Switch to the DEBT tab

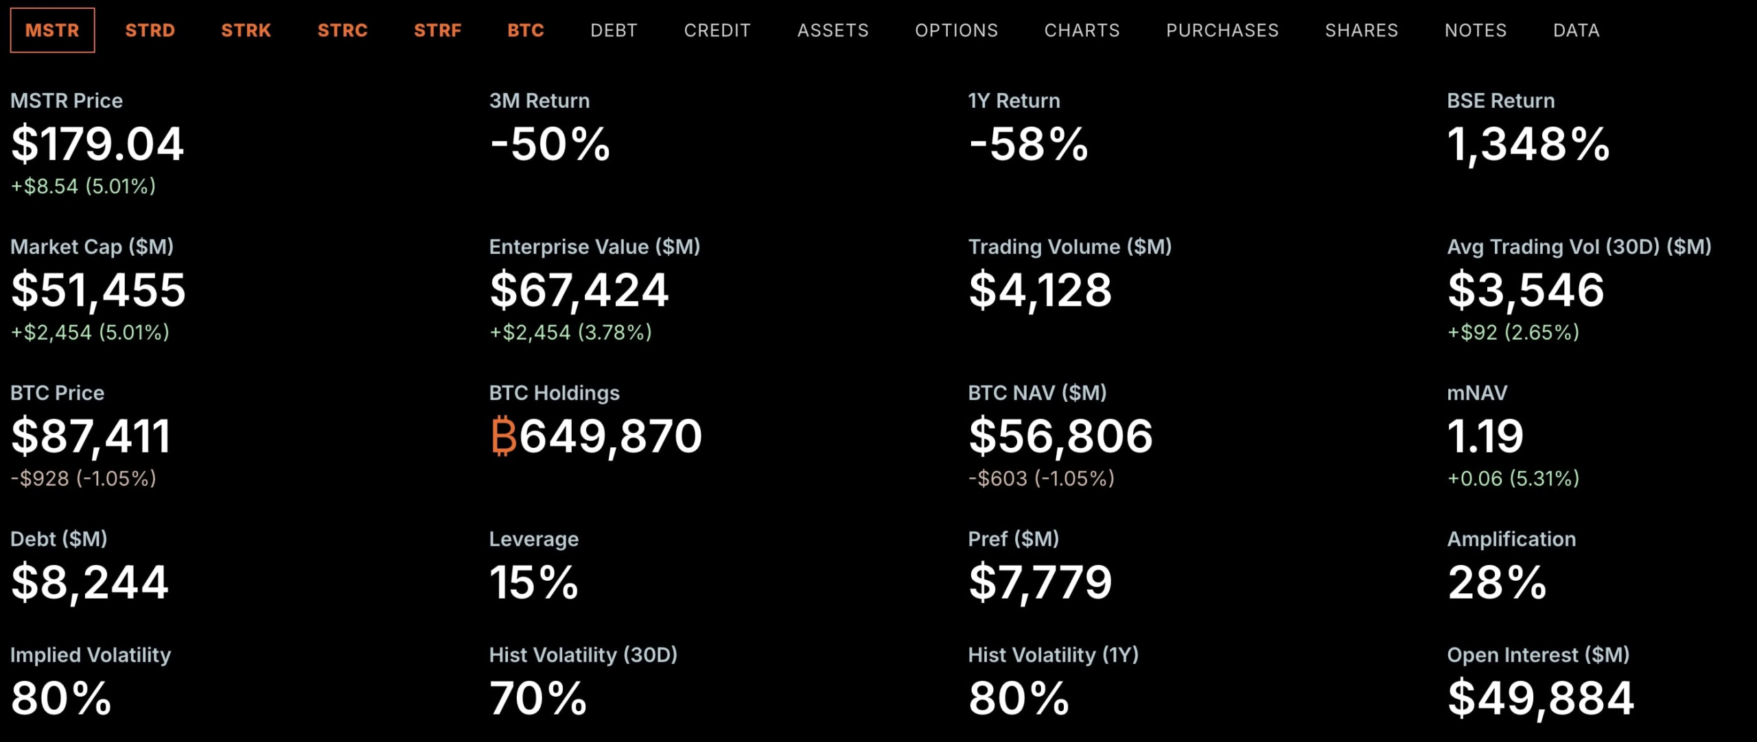point(614,30)
